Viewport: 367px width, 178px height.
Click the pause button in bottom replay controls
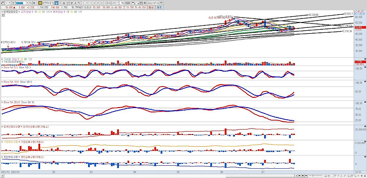click(x=306, y=176)
